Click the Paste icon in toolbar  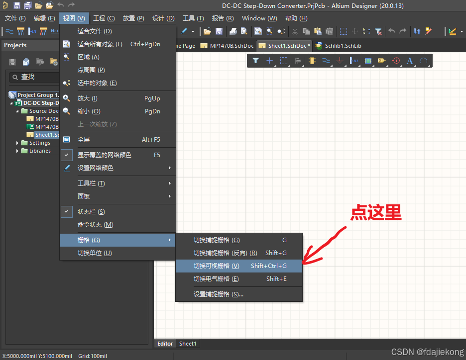pos(318,31)
